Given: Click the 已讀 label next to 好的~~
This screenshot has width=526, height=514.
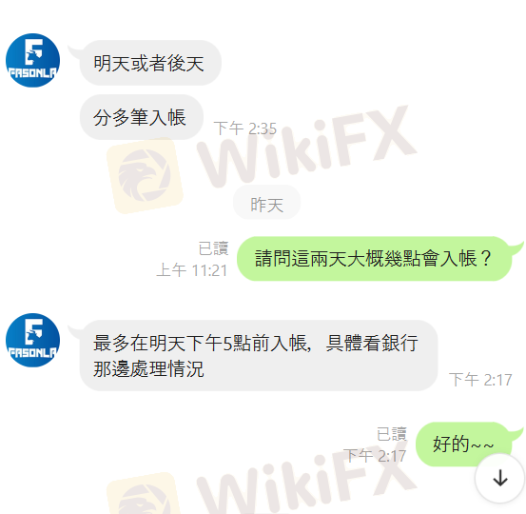Looking at the screenshot, I should click(x=392, y=434).
